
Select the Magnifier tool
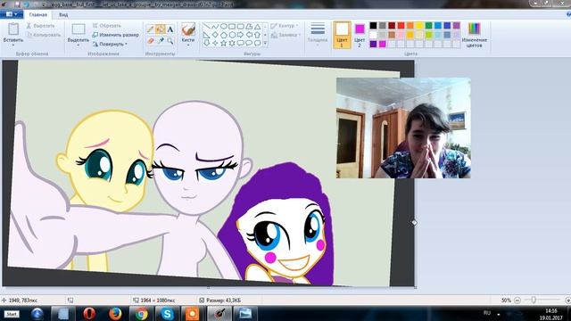(170, 41)
